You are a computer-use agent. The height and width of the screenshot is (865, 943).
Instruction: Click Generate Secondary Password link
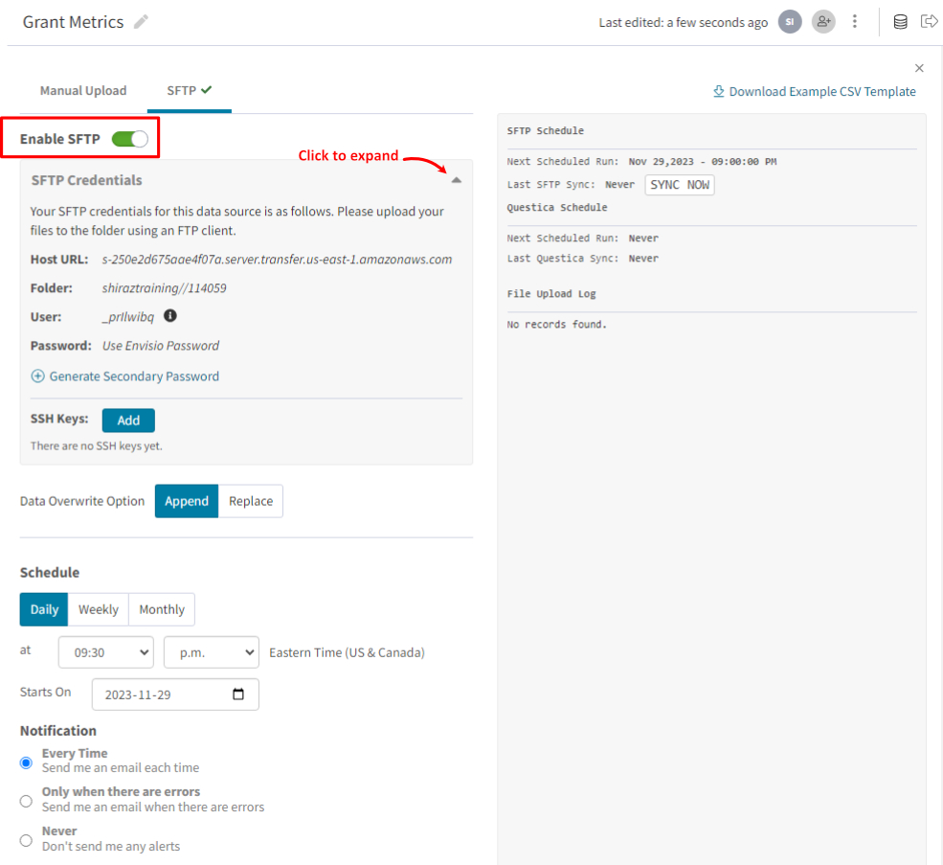(x=125, y=376)
